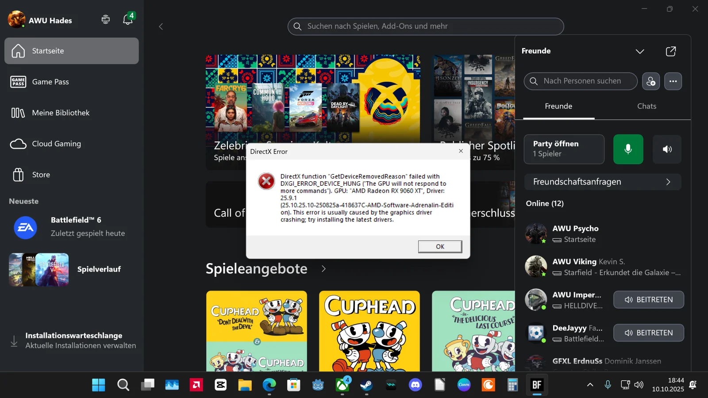Show hidden system tray icons
708x398 pixels.
[590, 385]
